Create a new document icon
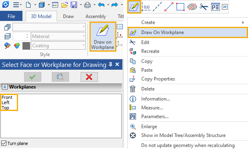This screenshot has width=248, height=149. 28,5
